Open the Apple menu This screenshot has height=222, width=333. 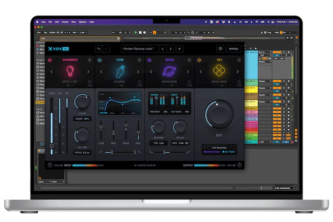click(x=37, y=22)
